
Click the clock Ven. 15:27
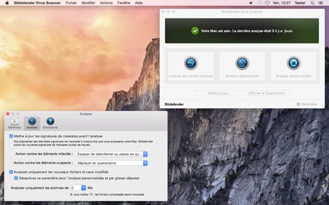click(x=281, y=3)
